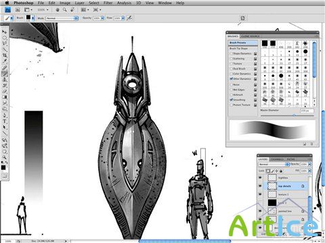Enable the Wet Edges checkbox
The image size is (325, 243).
coord(231,90)
